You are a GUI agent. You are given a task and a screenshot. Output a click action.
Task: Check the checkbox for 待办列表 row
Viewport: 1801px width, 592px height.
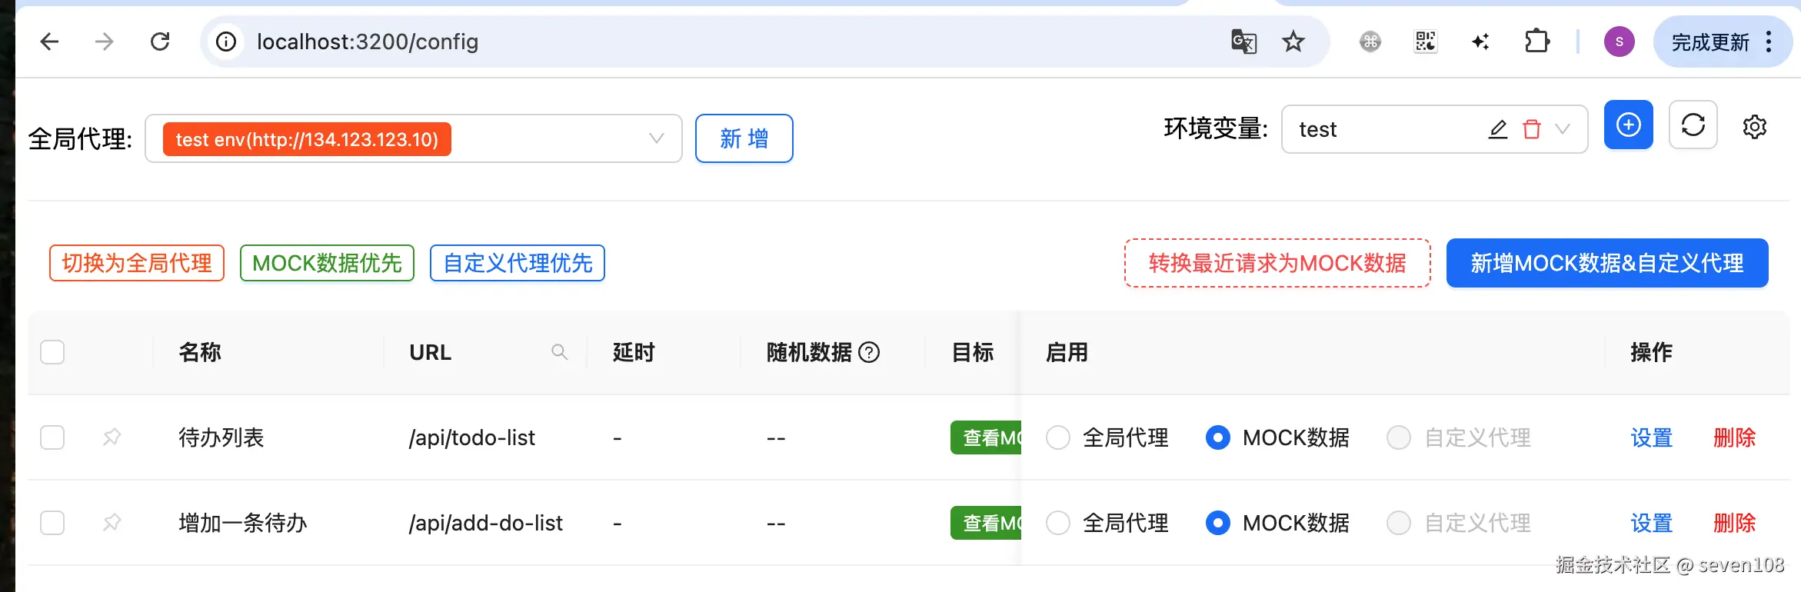click(52, 437)
